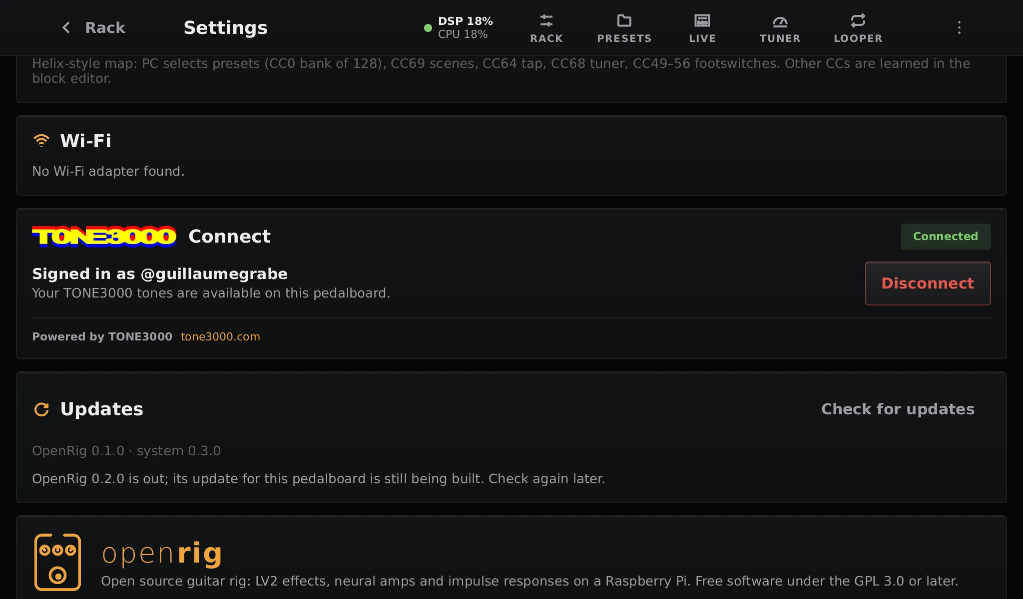Image resolution: width=1023 pixels, height=599 pixels.
Task: Select the PRESETS tab label
Action: [624, 38]
